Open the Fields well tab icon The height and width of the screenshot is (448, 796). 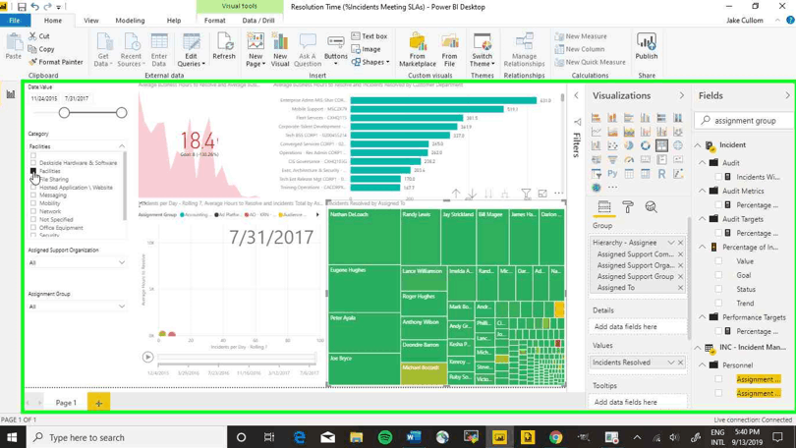tap(604, 207)
